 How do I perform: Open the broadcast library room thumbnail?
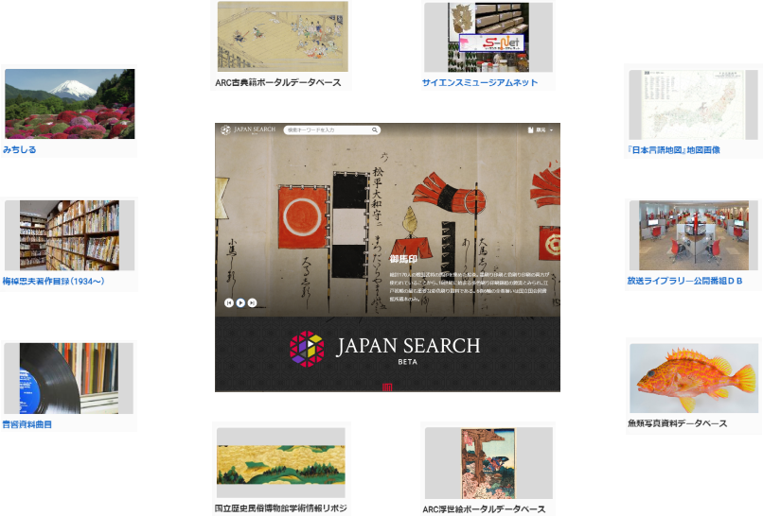pyautogui.click(x=694, y=235)
